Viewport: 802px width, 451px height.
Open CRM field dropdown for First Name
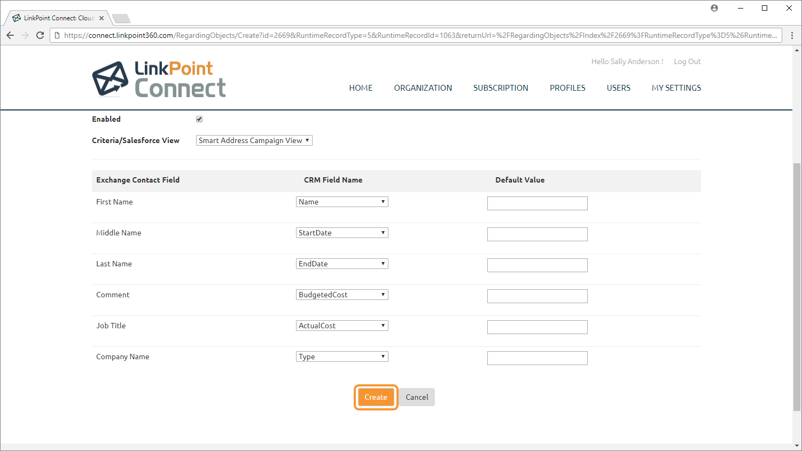tap(342, 202)
